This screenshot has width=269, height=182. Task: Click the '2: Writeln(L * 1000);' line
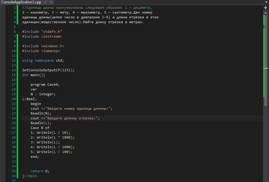tap(52, 138)
